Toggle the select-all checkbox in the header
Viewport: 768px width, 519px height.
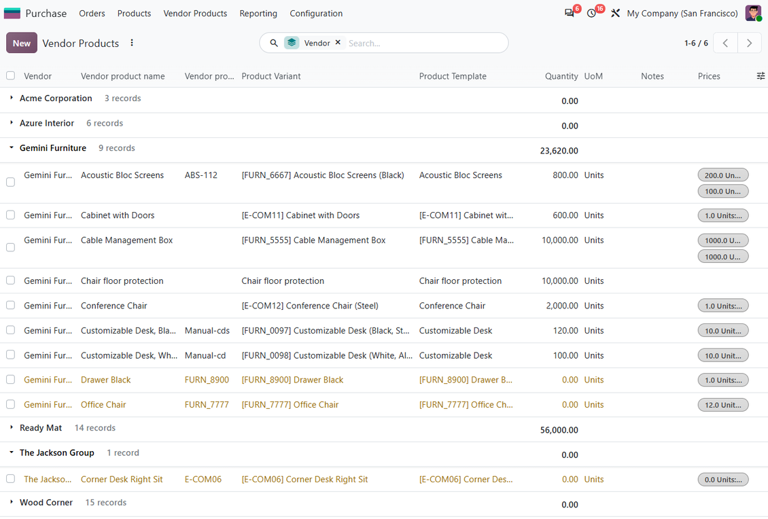pyautogui.click(x=10, y=75)
